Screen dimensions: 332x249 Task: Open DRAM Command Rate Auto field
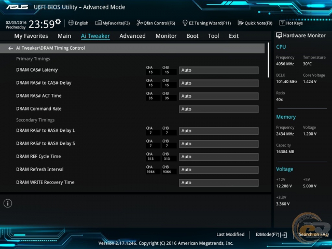click(219, 109)
